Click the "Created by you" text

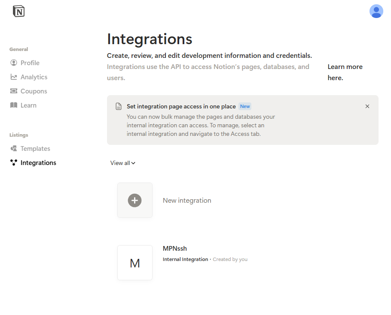[x=230, y=259]
